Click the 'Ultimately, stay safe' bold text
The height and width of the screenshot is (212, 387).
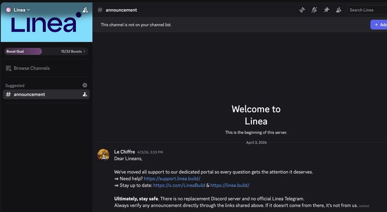click(x=136, y=199)
